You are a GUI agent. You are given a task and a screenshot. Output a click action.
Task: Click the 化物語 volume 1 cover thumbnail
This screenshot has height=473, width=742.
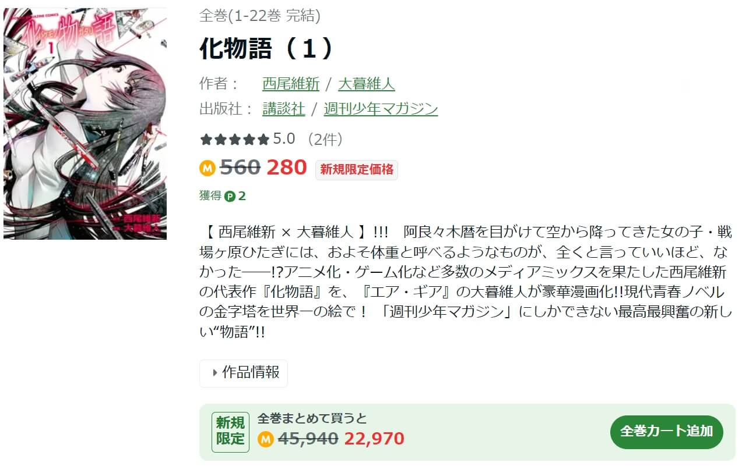(x=85, y=123)
